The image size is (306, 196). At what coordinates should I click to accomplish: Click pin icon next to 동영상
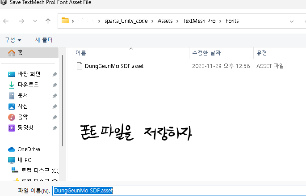point(55,128)
